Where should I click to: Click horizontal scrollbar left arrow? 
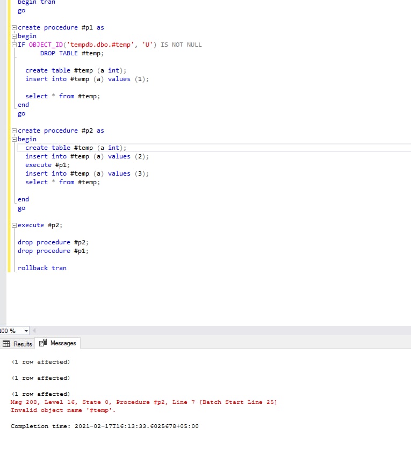pyautogui.click(x=34, y=330)
